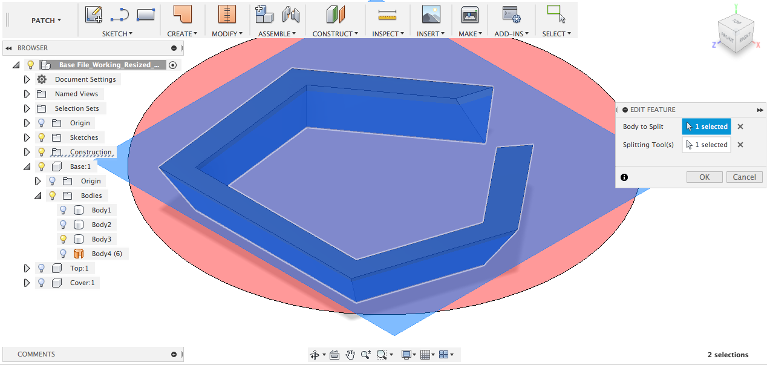Open the CONSTRUCT menu
Screen dimensions: 767x365
click(335, 34)
